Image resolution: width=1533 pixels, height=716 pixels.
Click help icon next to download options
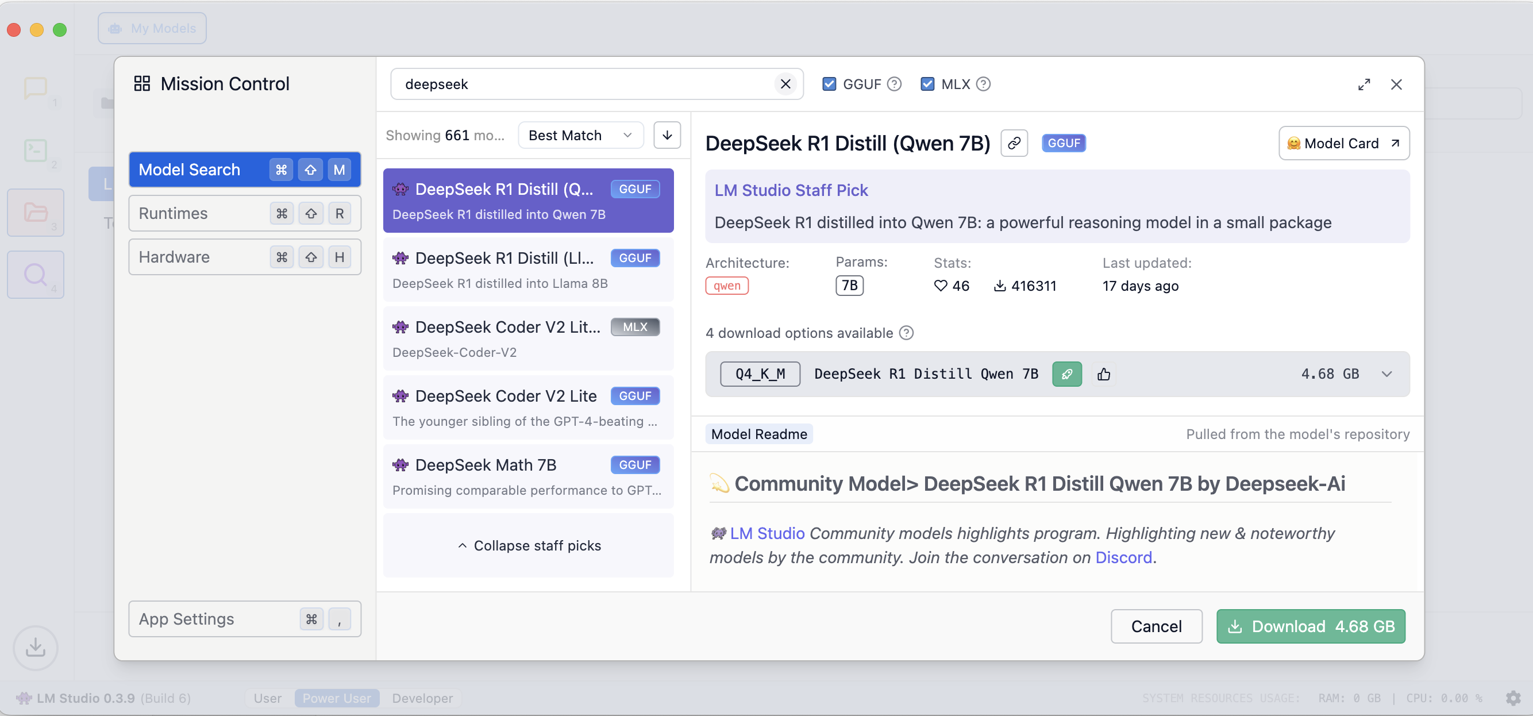906,333
